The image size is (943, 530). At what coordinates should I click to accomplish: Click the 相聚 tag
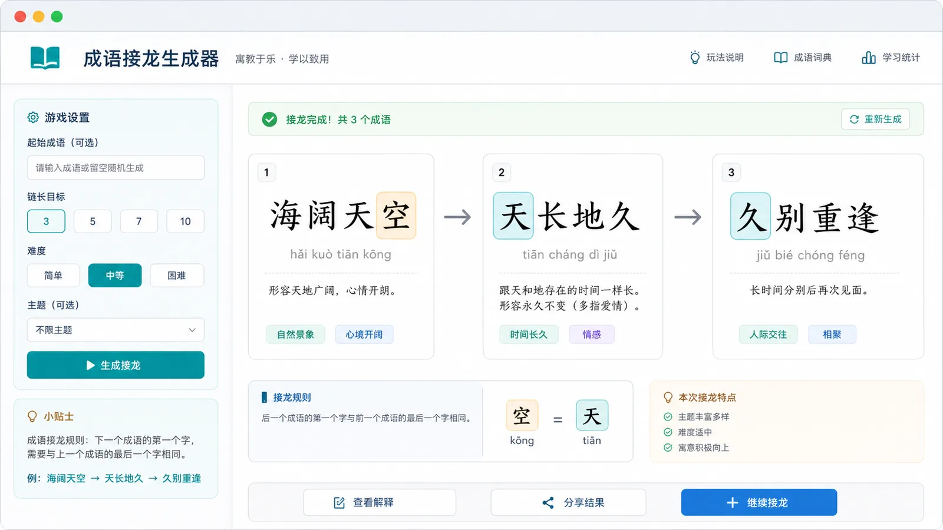tap(832, 334)
